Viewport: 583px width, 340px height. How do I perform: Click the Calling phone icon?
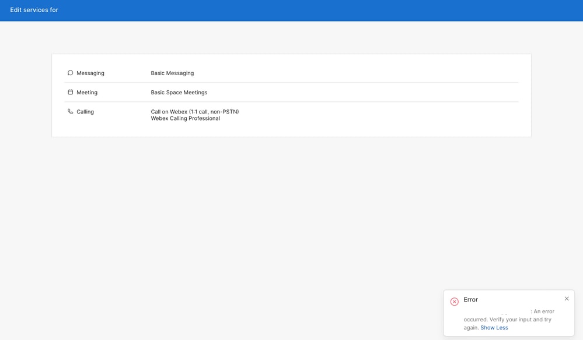tap(70, 111)
